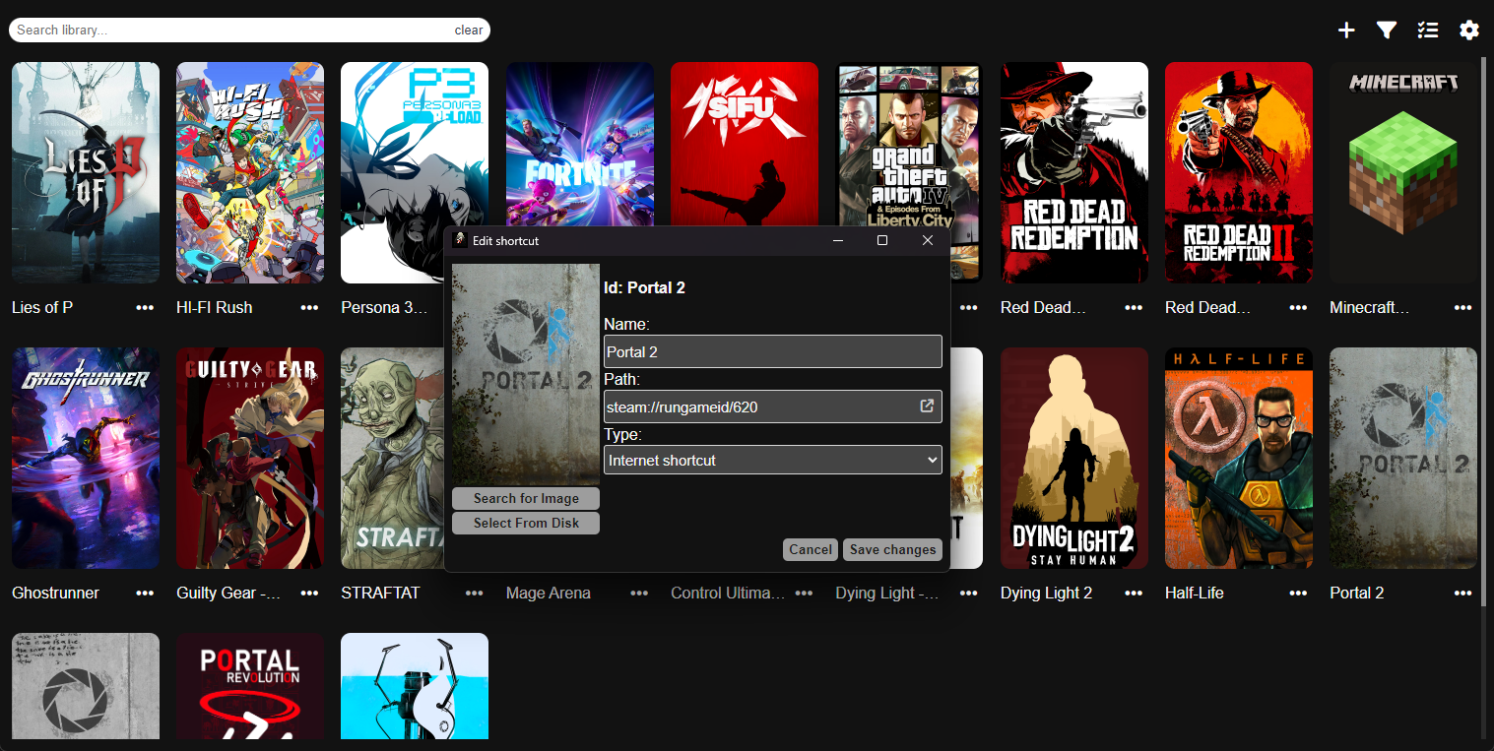Save changes to the Portal 2 shortcut

coord(892,549)
